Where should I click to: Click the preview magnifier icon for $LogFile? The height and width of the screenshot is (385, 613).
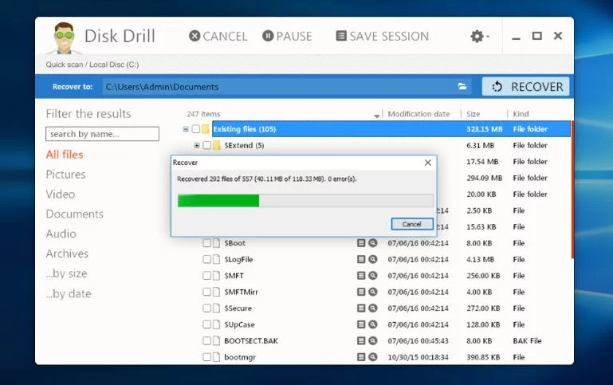(x=373, y=259)
